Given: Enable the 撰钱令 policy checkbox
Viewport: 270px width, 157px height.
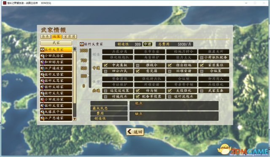Looking at the screenshot, I should click(x=138, y=65).
